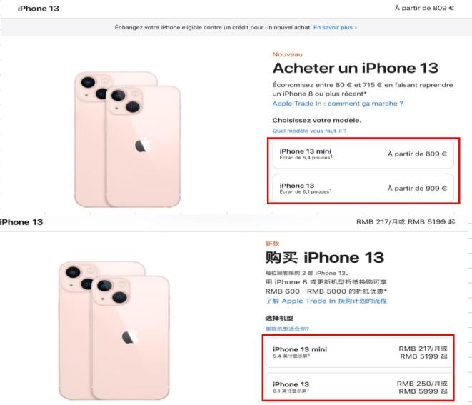Click the pink iPhone image in Chinese page
This screenshot has width=472, height=405.
point(114,331)
